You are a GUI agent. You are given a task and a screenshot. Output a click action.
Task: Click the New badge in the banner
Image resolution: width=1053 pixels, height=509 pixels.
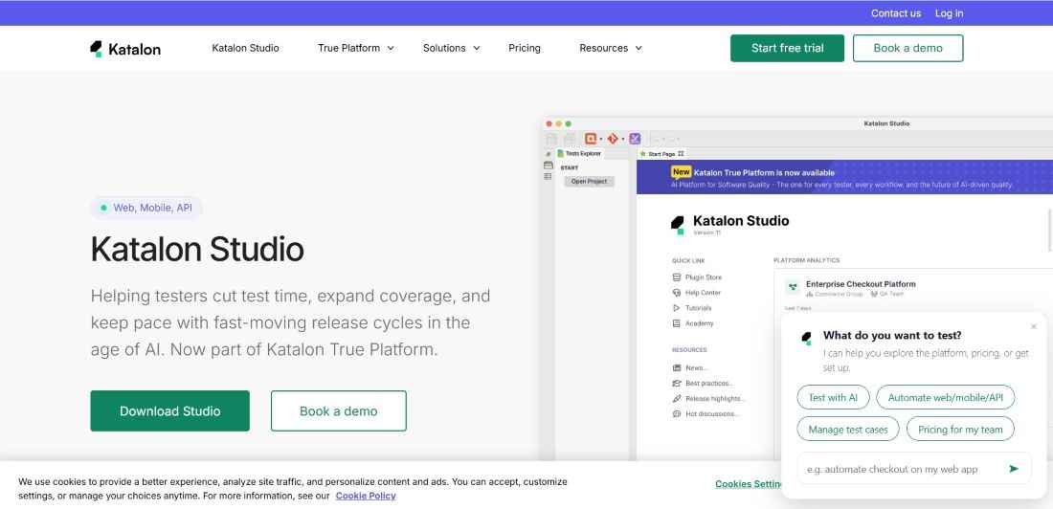point(681,172)
